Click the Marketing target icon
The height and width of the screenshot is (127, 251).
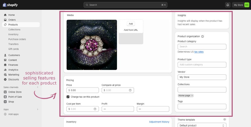coord(5,74)
